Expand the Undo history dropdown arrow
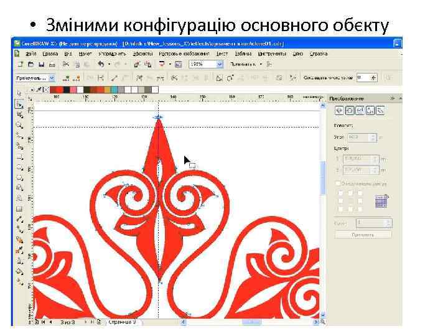 tap(109, 64)
